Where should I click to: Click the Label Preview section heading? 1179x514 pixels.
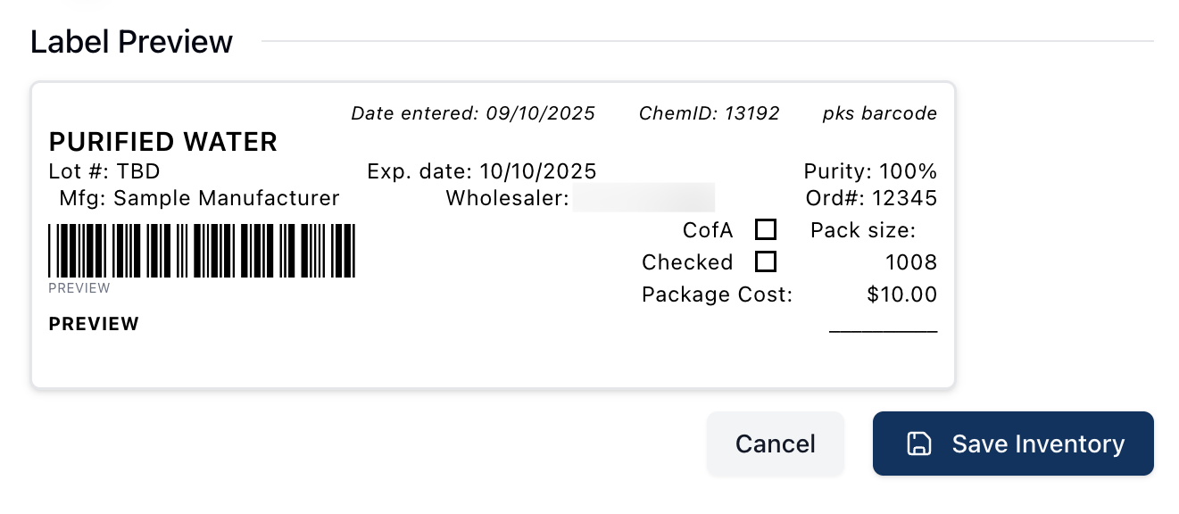(x=132, y=42)
